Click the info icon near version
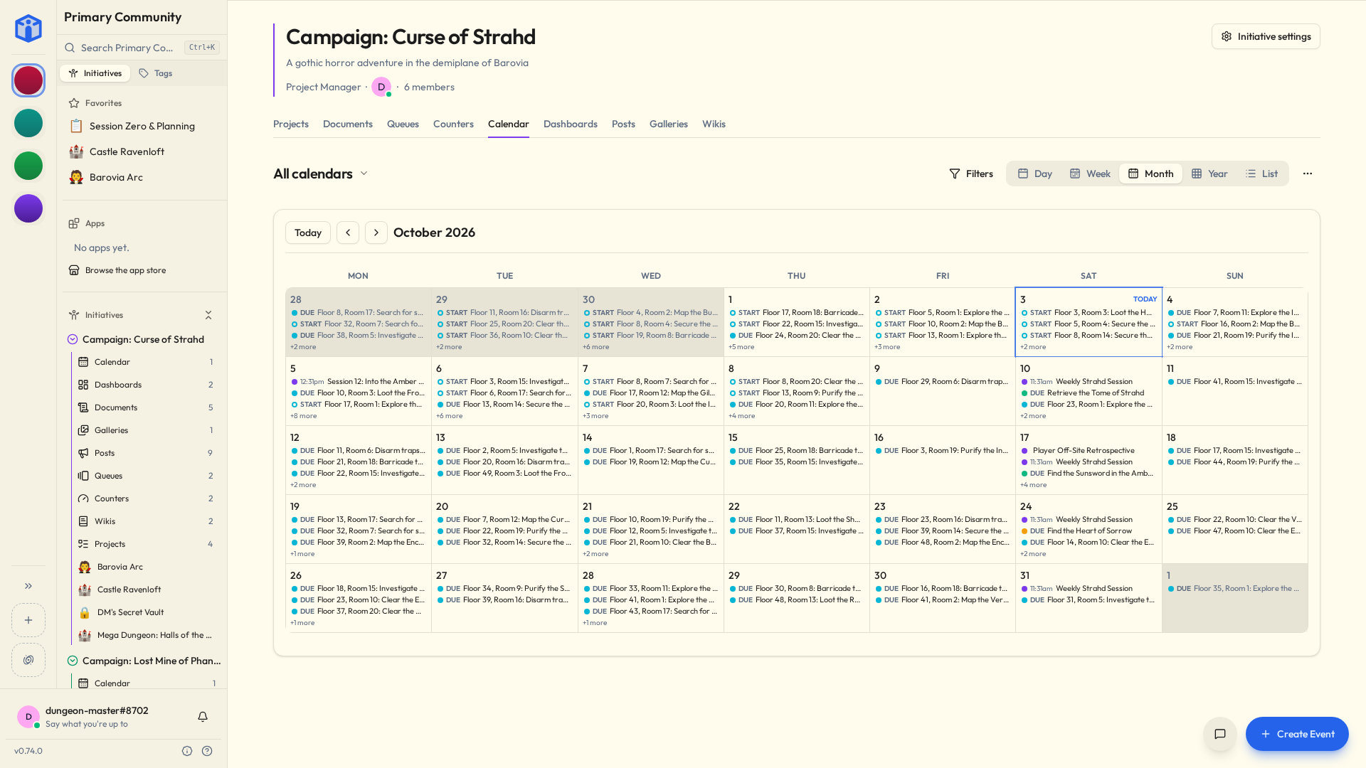Image resolution: width=1366 pixels, height=768 pixels. click(187, 751)
